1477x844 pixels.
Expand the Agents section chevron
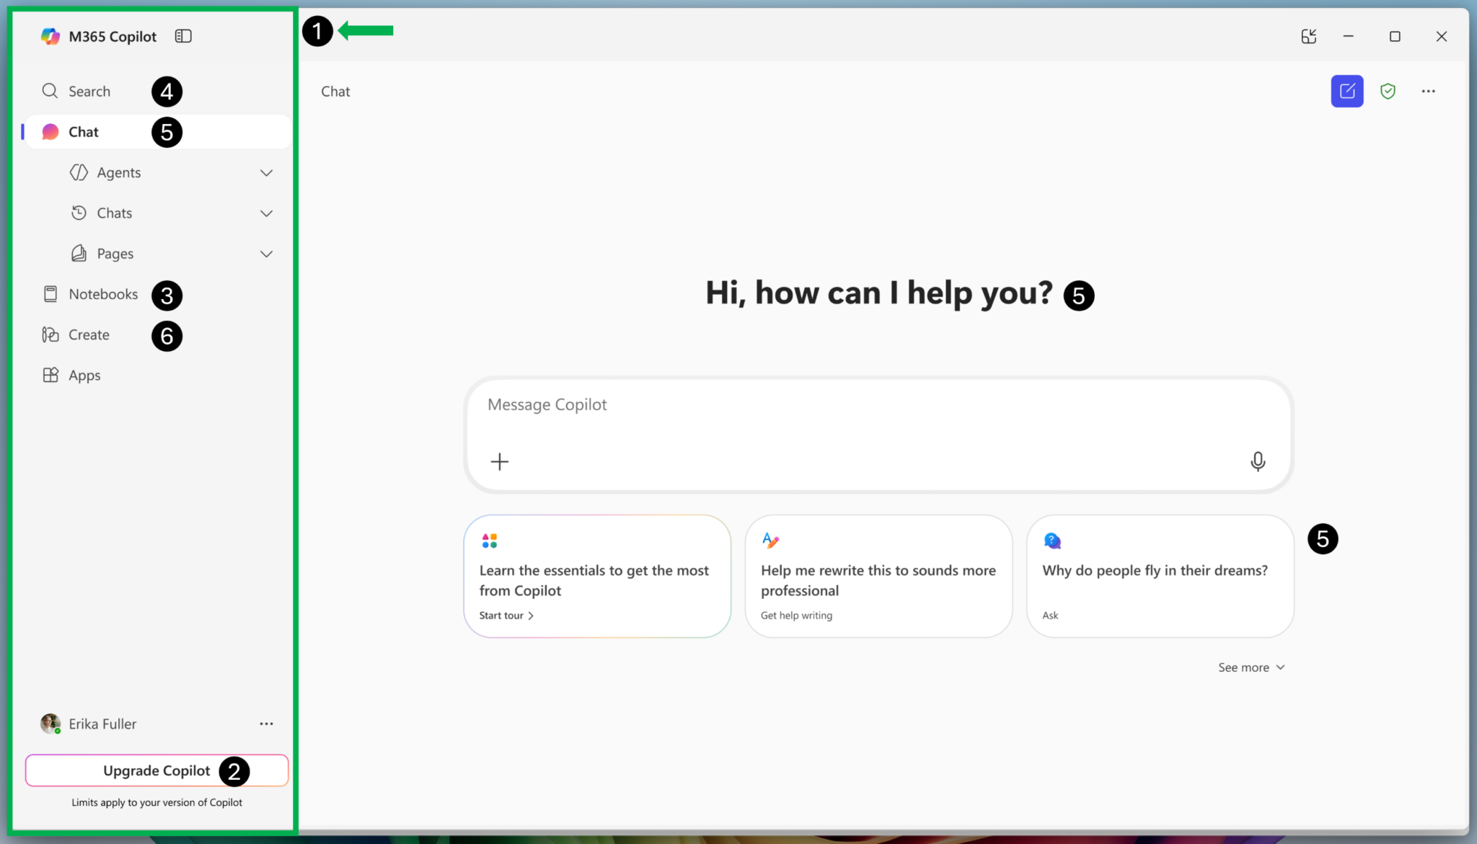coord(266,173)
